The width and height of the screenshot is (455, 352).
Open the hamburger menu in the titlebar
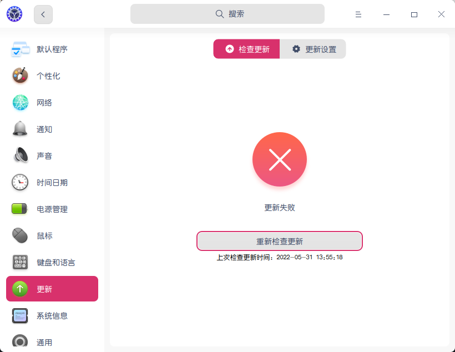[x=358, y=14]
